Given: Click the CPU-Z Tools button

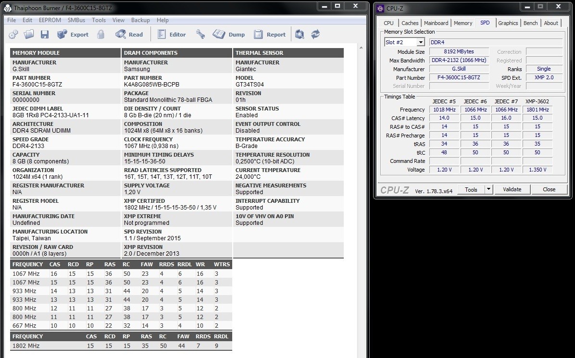Looking at the screenshot, I should tap(471, 189).
